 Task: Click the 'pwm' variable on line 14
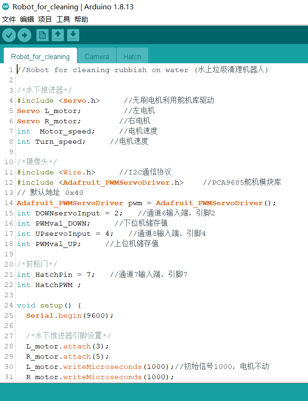135,203
